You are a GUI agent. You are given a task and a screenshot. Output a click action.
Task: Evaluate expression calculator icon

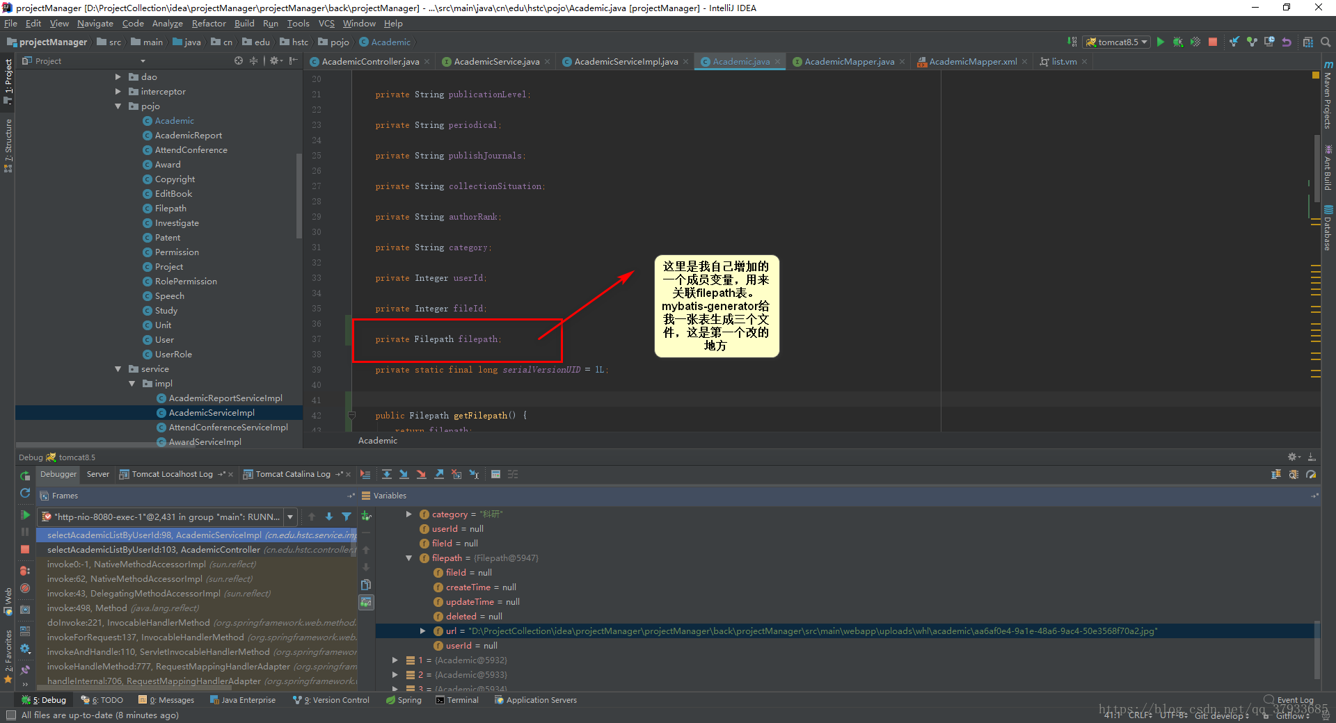coord(495,475)
